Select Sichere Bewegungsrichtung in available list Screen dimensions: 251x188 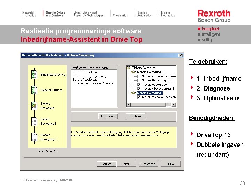point(89,76)
